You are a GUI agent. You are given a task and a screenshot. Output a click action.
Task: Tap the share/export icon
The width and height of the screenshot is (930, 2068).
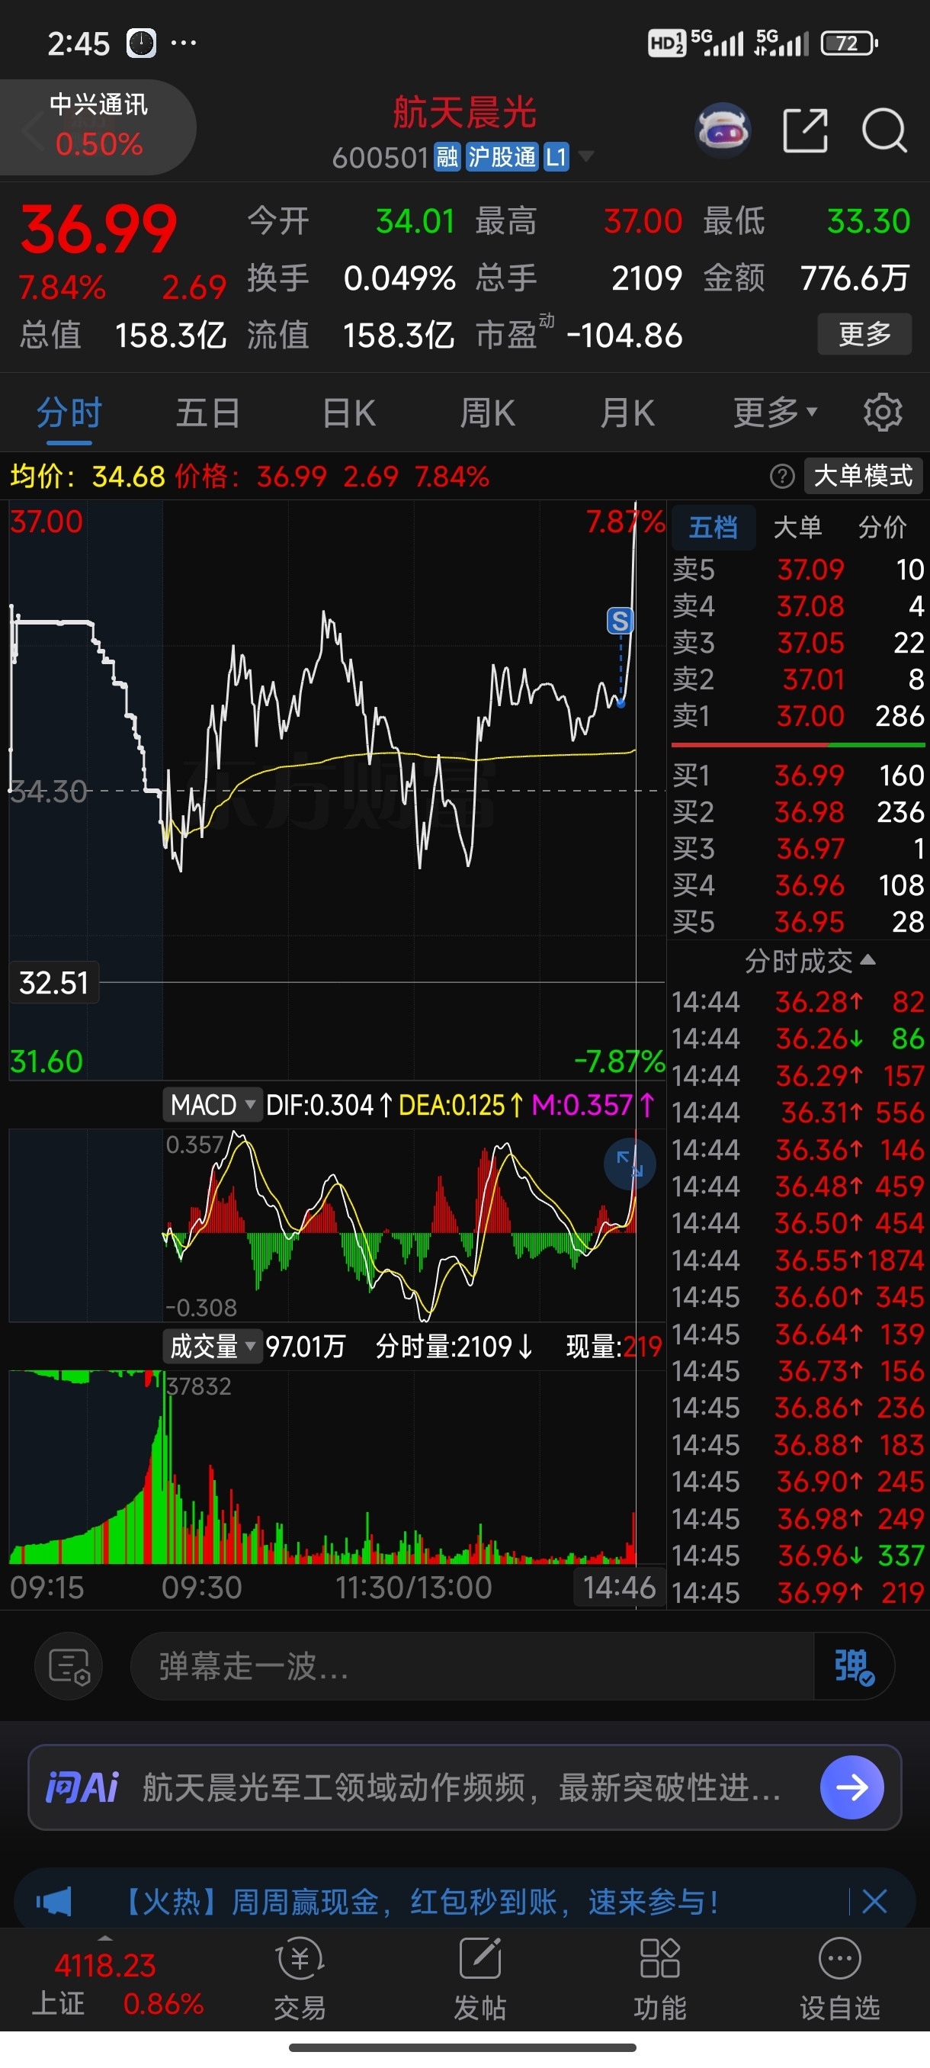point(805,130)
